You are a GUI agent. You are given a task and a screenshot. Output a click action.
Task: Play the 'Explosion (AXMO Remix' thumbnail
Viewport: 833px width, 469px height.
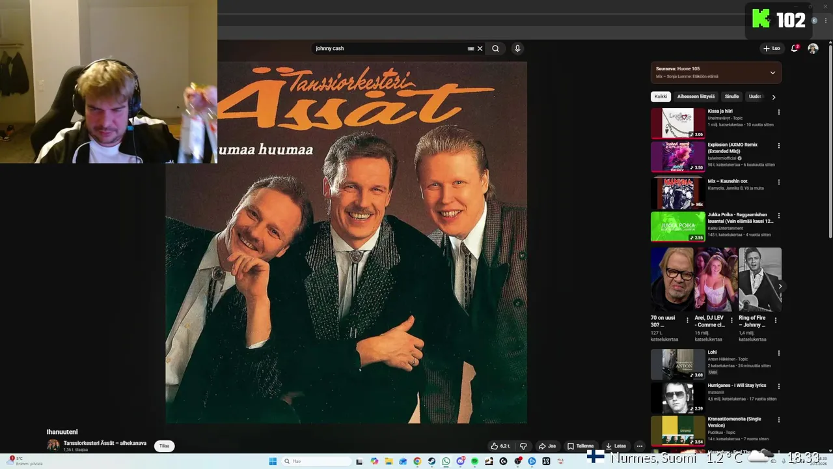(678, 157)
